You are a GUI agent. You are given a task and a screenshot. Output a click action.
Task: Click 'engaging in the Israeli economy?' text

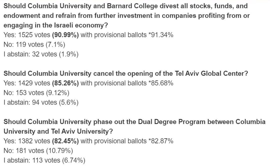click(x=55, y=25)
